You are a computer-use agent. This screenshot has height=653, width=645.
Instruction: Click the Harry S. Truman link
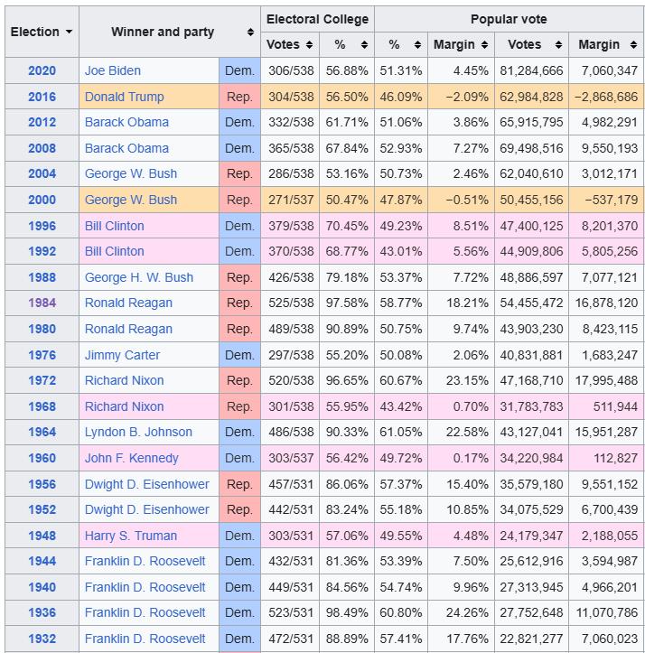coord(131,536)
